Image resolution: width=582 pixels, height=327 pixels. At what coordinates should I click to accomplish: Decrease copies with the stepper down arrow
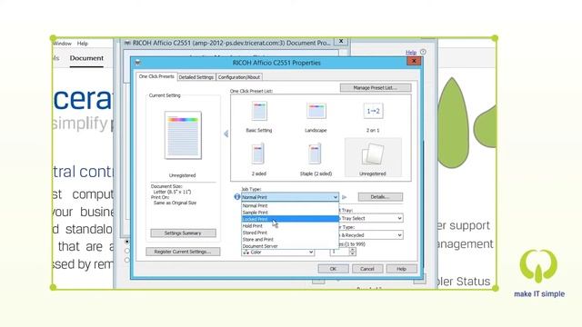[353, 254]
